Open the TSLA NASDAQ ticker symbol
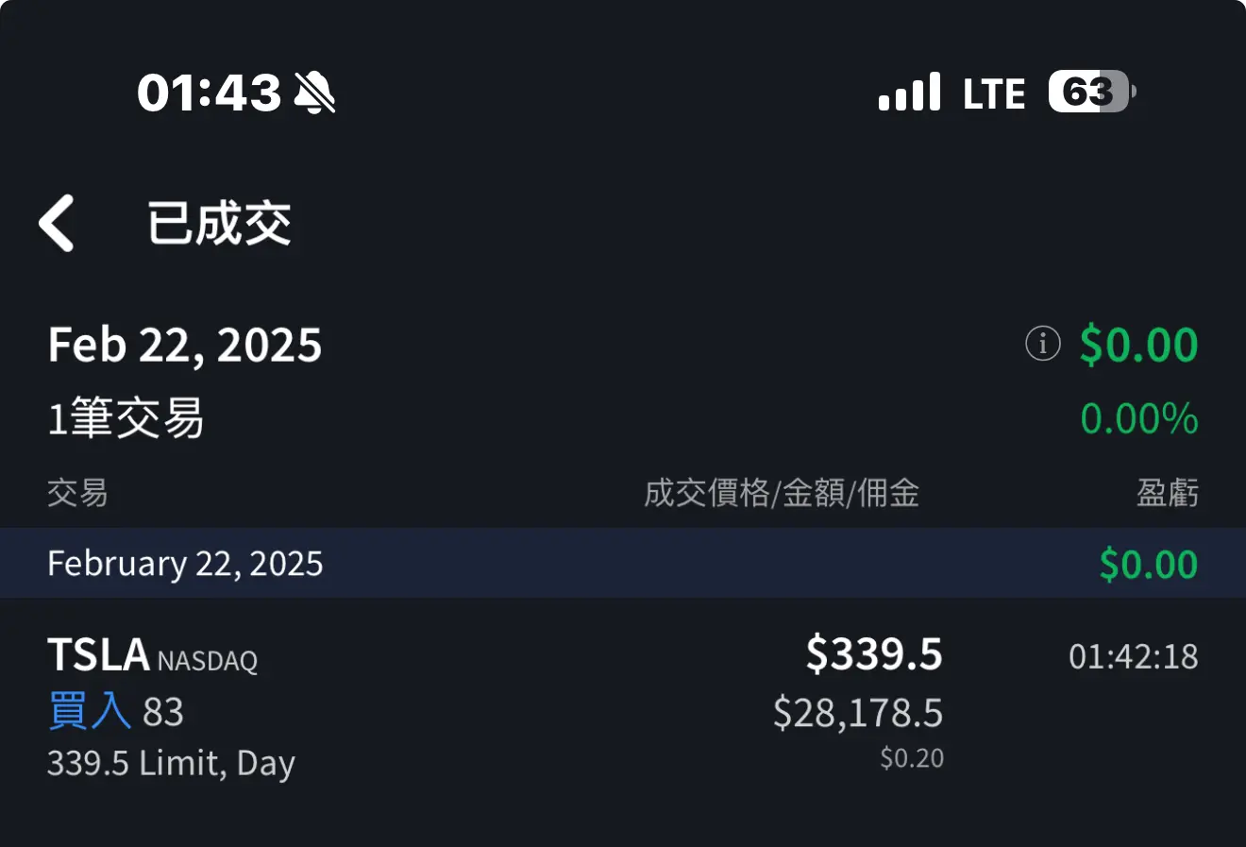 click(x=151, y=654)
